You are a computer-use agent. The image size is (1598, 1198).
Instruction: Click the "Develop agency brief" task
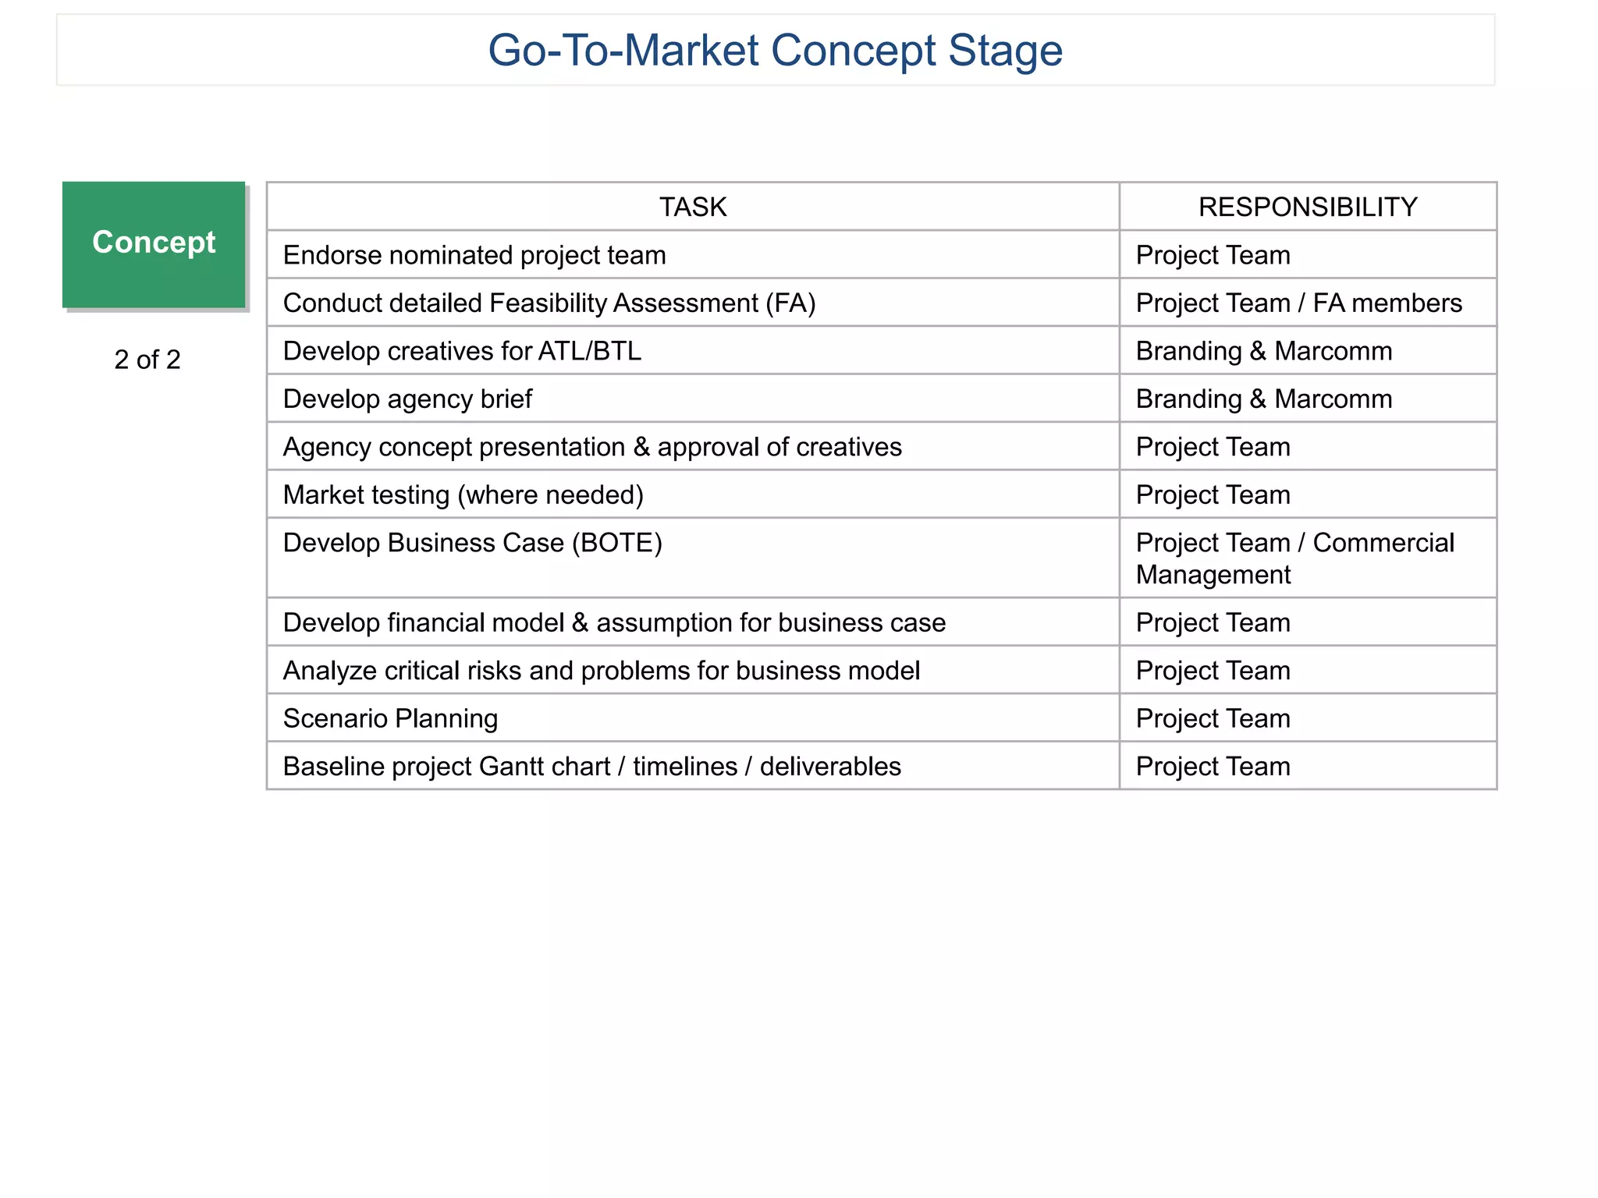(x=407, y=399)
